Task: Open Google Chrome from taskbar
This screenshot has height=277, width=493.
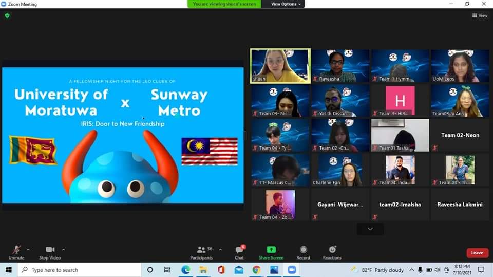Action: (256, 270)
